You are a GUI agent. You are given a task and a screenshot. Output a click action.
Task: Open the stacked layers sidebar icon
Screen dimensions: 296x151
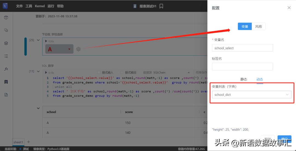pos(6,43)
